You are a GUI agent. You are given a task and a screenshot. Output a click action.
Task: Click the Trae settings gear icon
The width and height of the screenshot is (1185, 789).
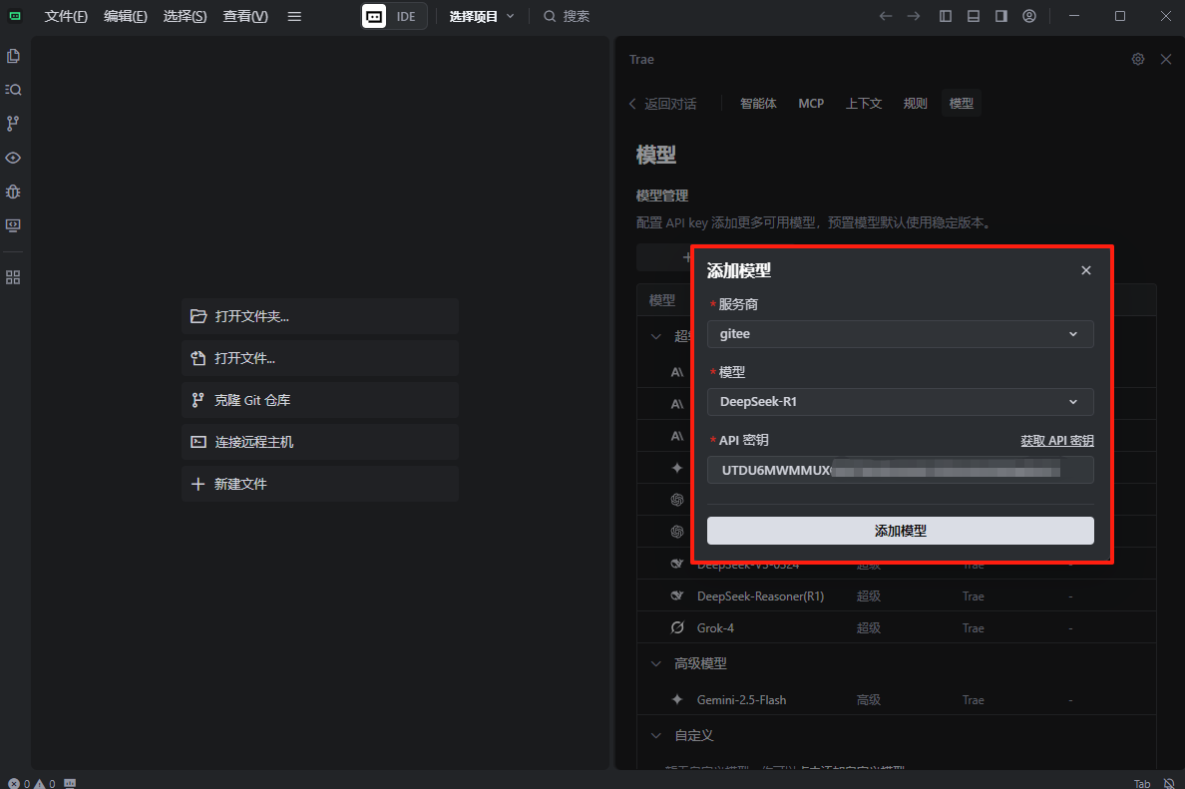[1137, 59]
